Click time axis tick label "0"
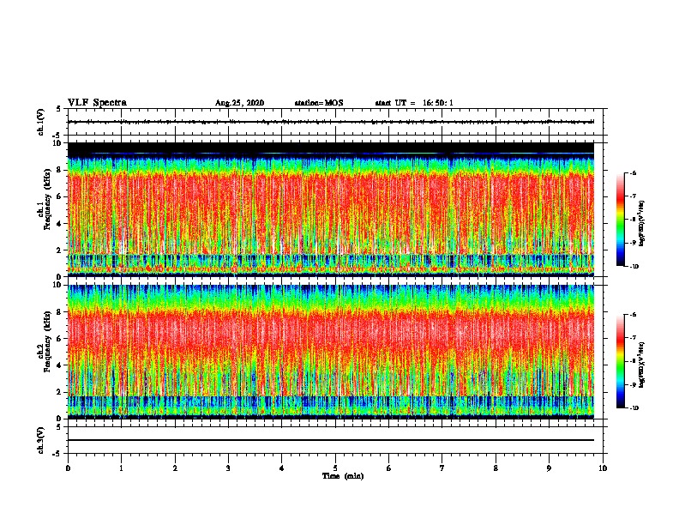The image size is (679, 525). [x=68, y=468]
